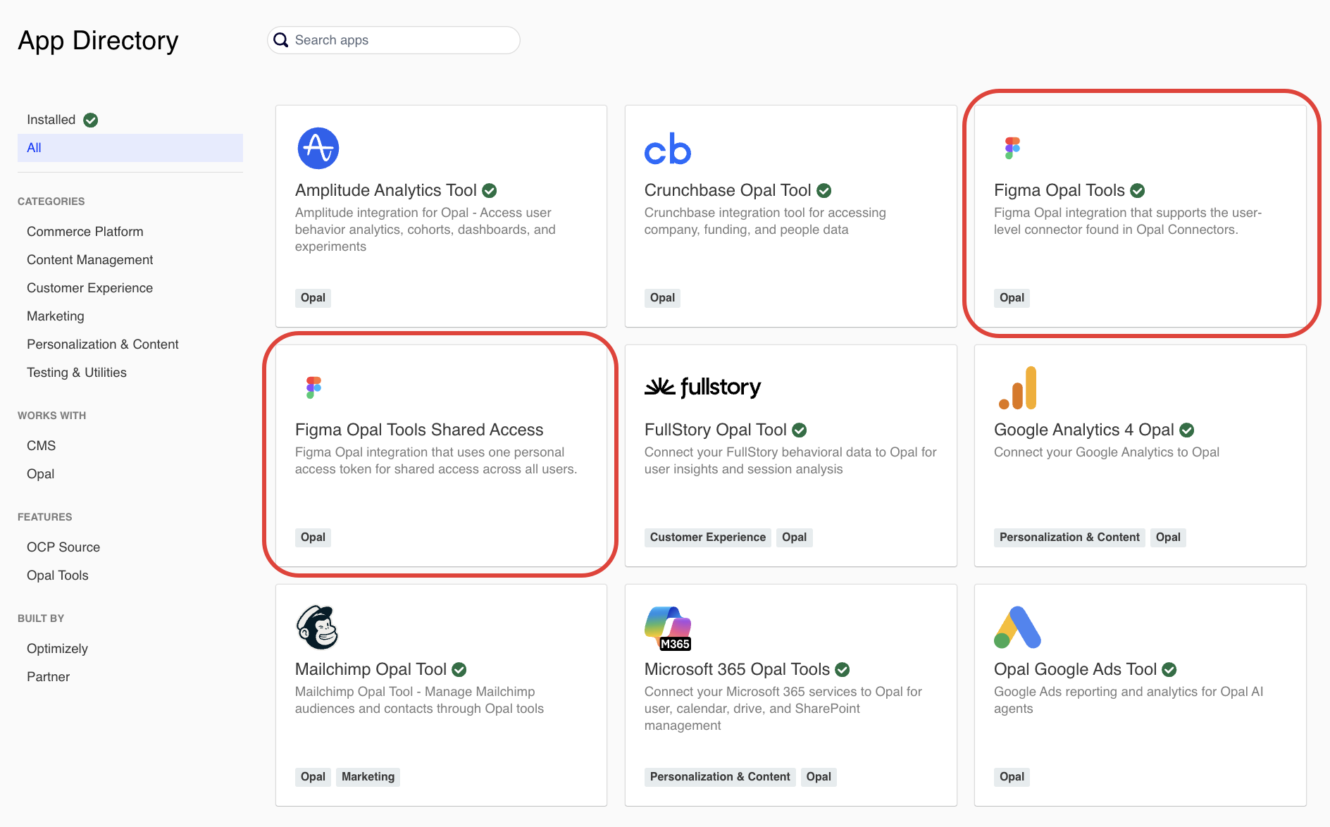The height and width of the screenshot is (827, 1330).
Task: Click Opal tag on Microsoft 365 card
Action: 819,777
